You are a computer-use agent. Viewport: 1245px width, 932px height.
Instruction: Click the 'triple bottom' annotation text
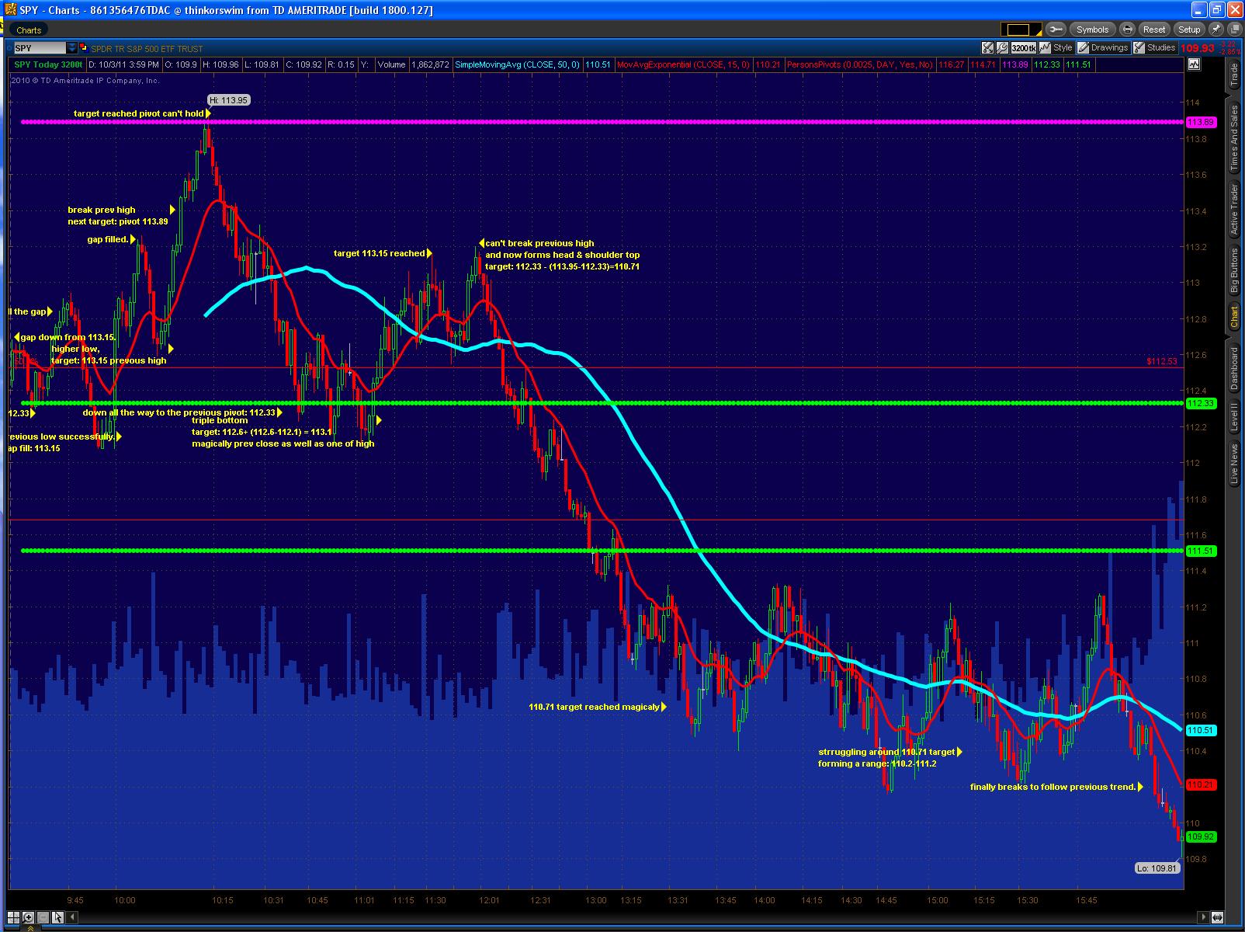coord(220,420)
